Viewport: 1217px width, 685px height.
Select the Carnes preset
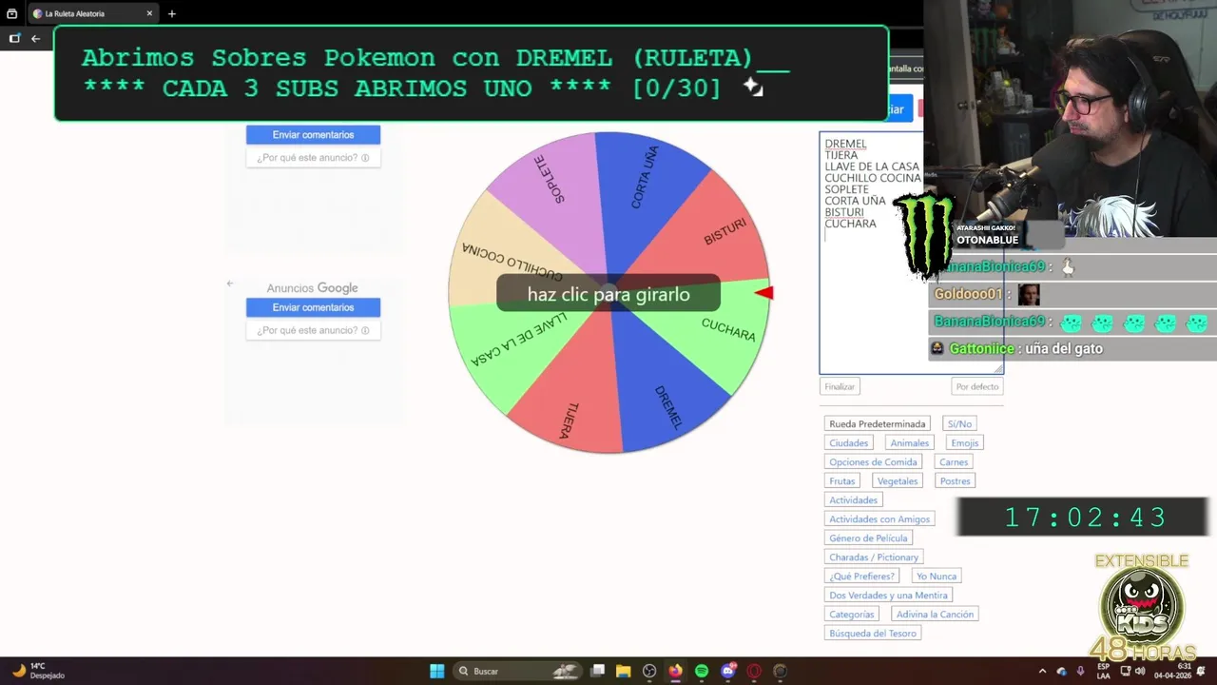[x=954, y=462]
